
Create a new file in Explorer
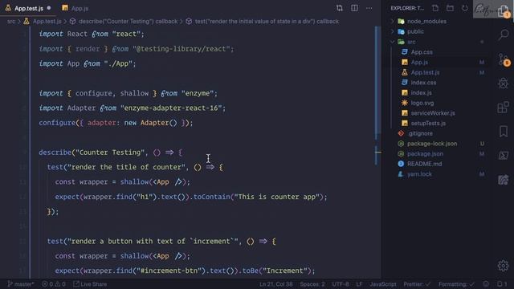(435, 8)
